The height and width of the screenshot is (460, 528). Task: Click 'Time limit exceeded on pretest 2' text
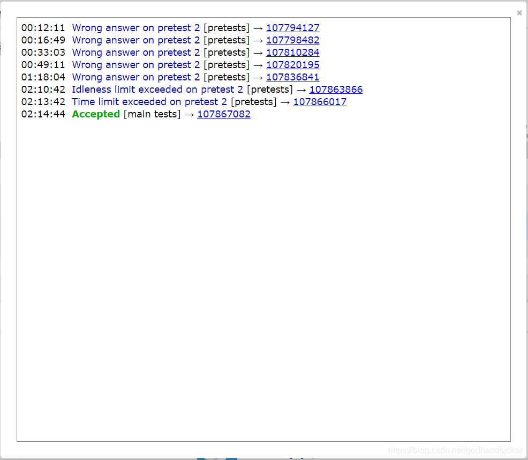tap(149, 102)
